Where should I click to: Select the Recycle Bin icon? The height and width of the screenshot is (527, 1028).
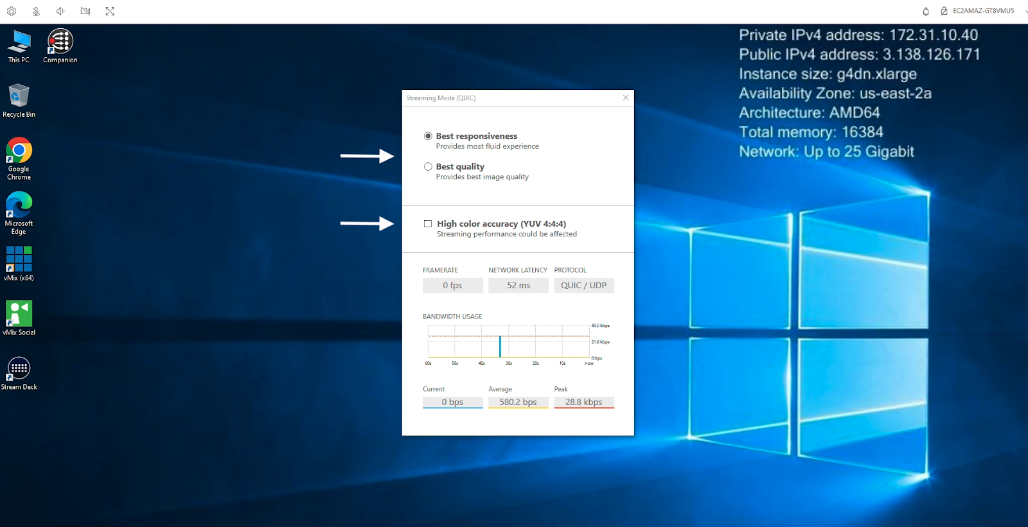19,101
